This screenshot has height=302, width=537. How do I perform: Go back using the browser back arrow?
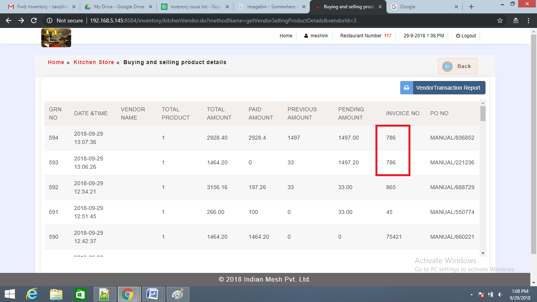click(9, 20)
